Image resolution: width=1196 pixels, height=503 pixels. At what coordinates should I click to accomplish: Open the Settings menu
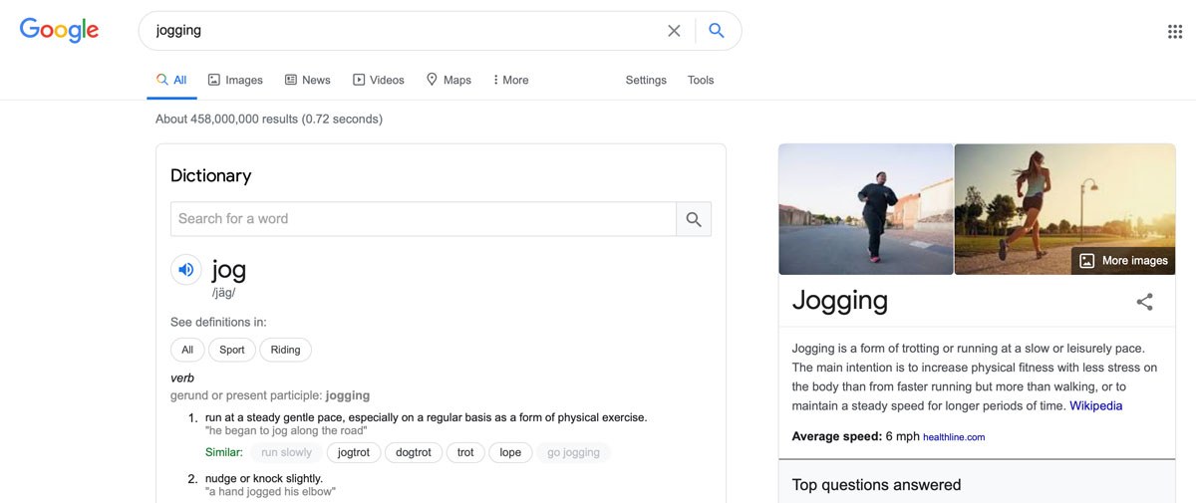coord(646,80)
